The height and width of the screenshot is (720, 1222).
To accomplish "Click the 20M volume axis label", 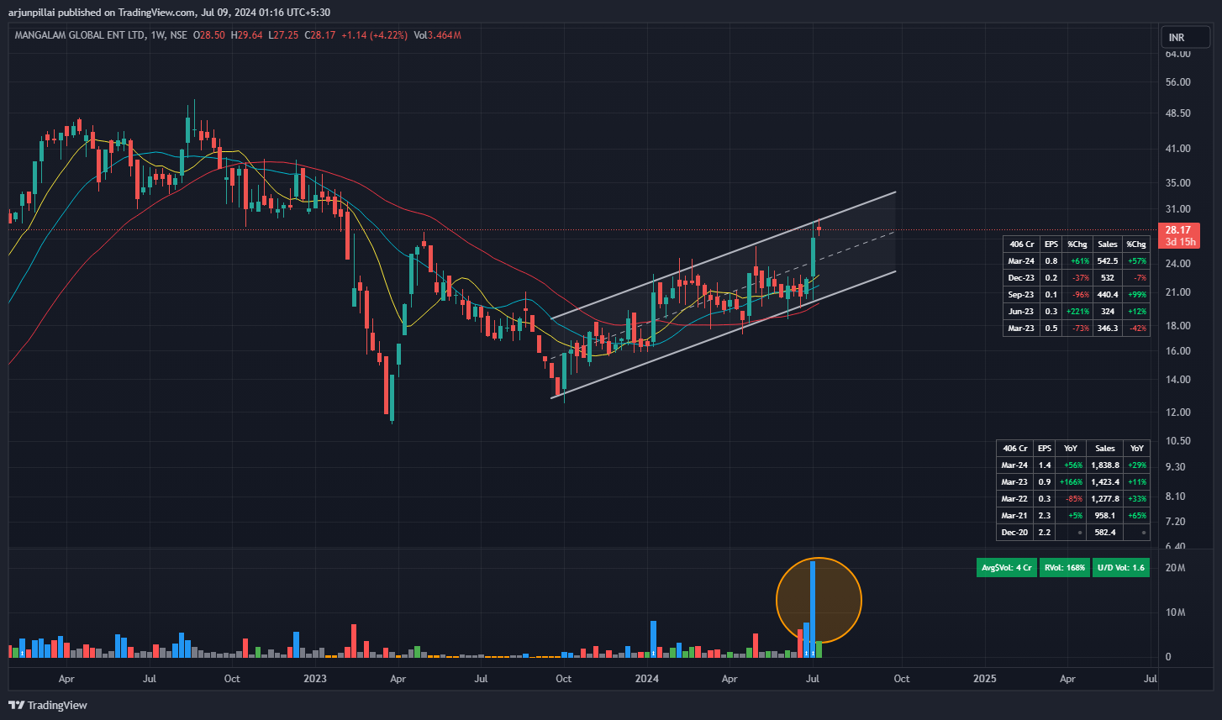I will tap(1175, 568).
